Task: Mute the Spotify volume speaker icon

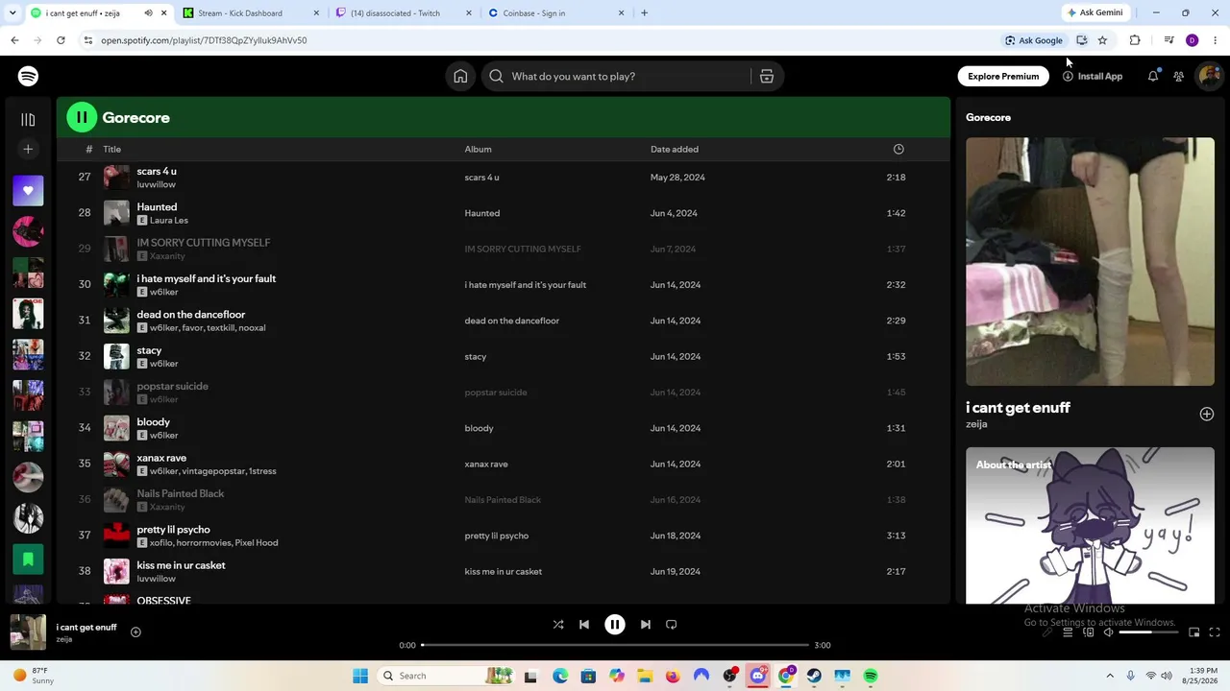Action: pos(1108,632)
